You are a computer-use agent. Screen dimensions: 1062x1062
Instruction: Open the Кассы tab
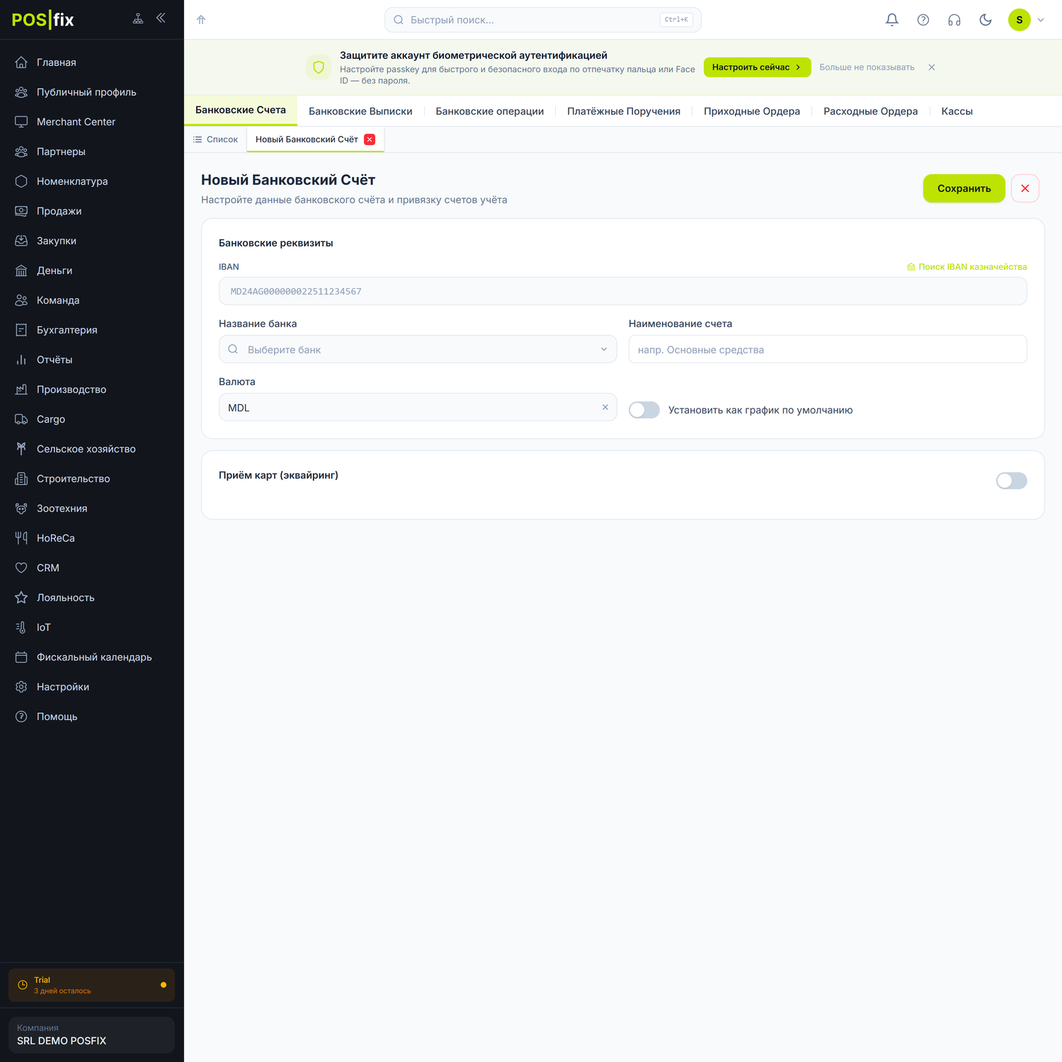click(x=957, y=111)
